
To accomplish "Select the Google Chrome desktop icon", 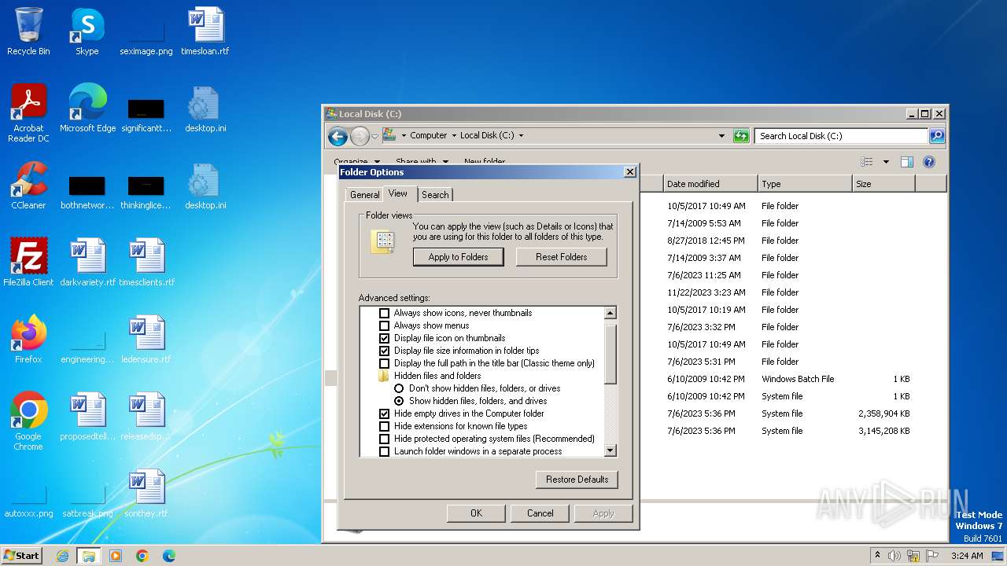I will [x=28, y=421].
